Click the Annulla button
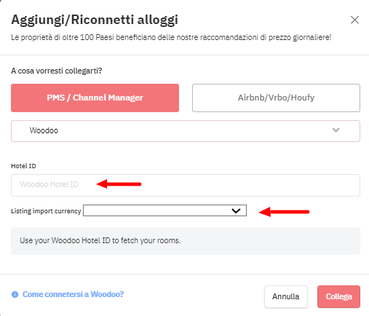369x316 pixels. [x=286, y=296]
